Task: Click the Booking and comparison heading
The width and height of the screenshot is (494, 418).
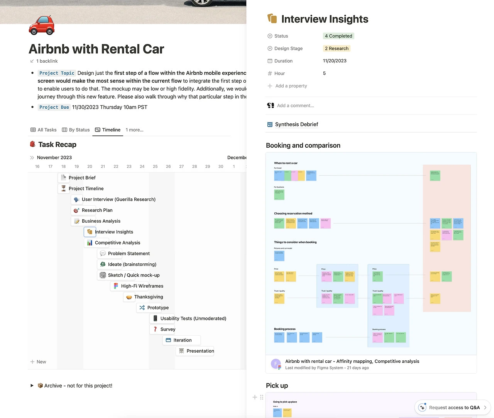Action: [x=303, y=145]
